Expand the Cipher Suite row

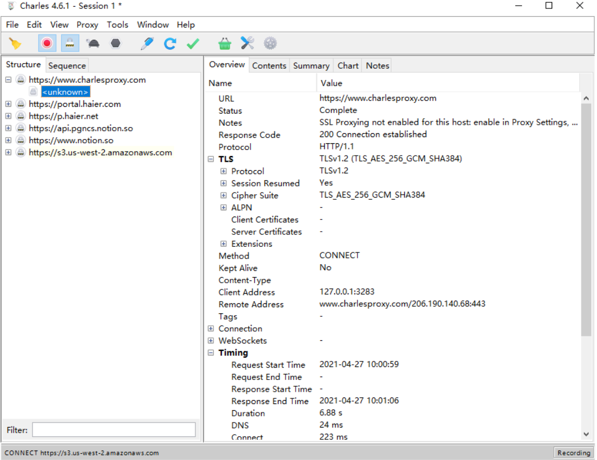(223, 195)
